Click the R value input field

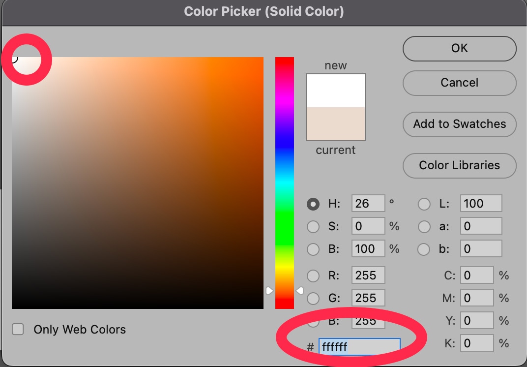point(368,275)
